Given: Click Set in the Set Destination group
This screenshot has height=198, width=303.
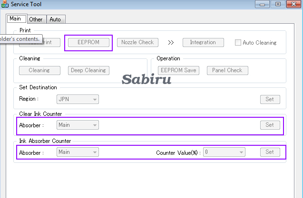Looking at the screenshot, I should pyautogui.click(x=270, y=99).
